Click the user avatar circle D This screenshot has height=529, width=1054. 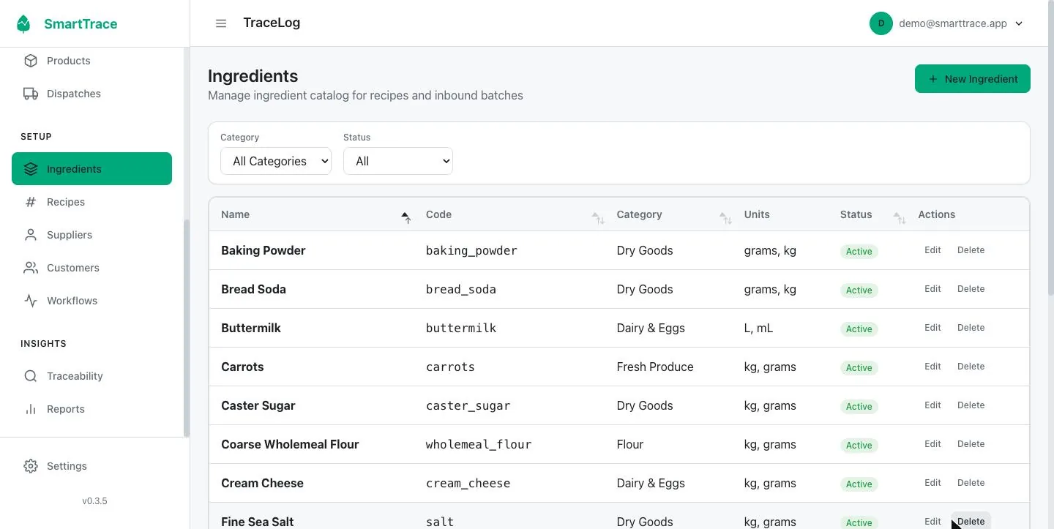coord(881,23)
